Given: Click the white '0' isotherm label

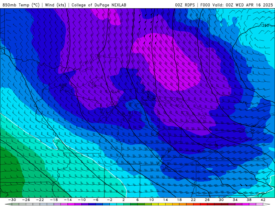Looking at the screenshot, I should tap(56, 138).
